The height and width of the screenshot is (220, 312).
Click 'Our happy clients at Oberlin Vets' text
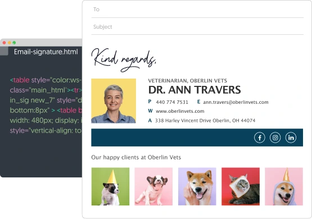point(136,157)
